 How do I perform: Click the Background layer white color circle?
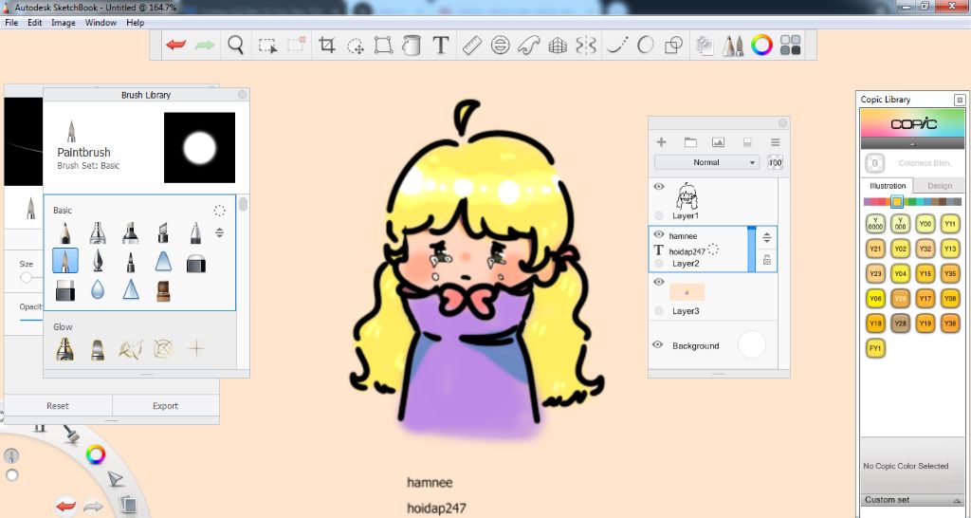pyautogui.click(x=752, y=345)
